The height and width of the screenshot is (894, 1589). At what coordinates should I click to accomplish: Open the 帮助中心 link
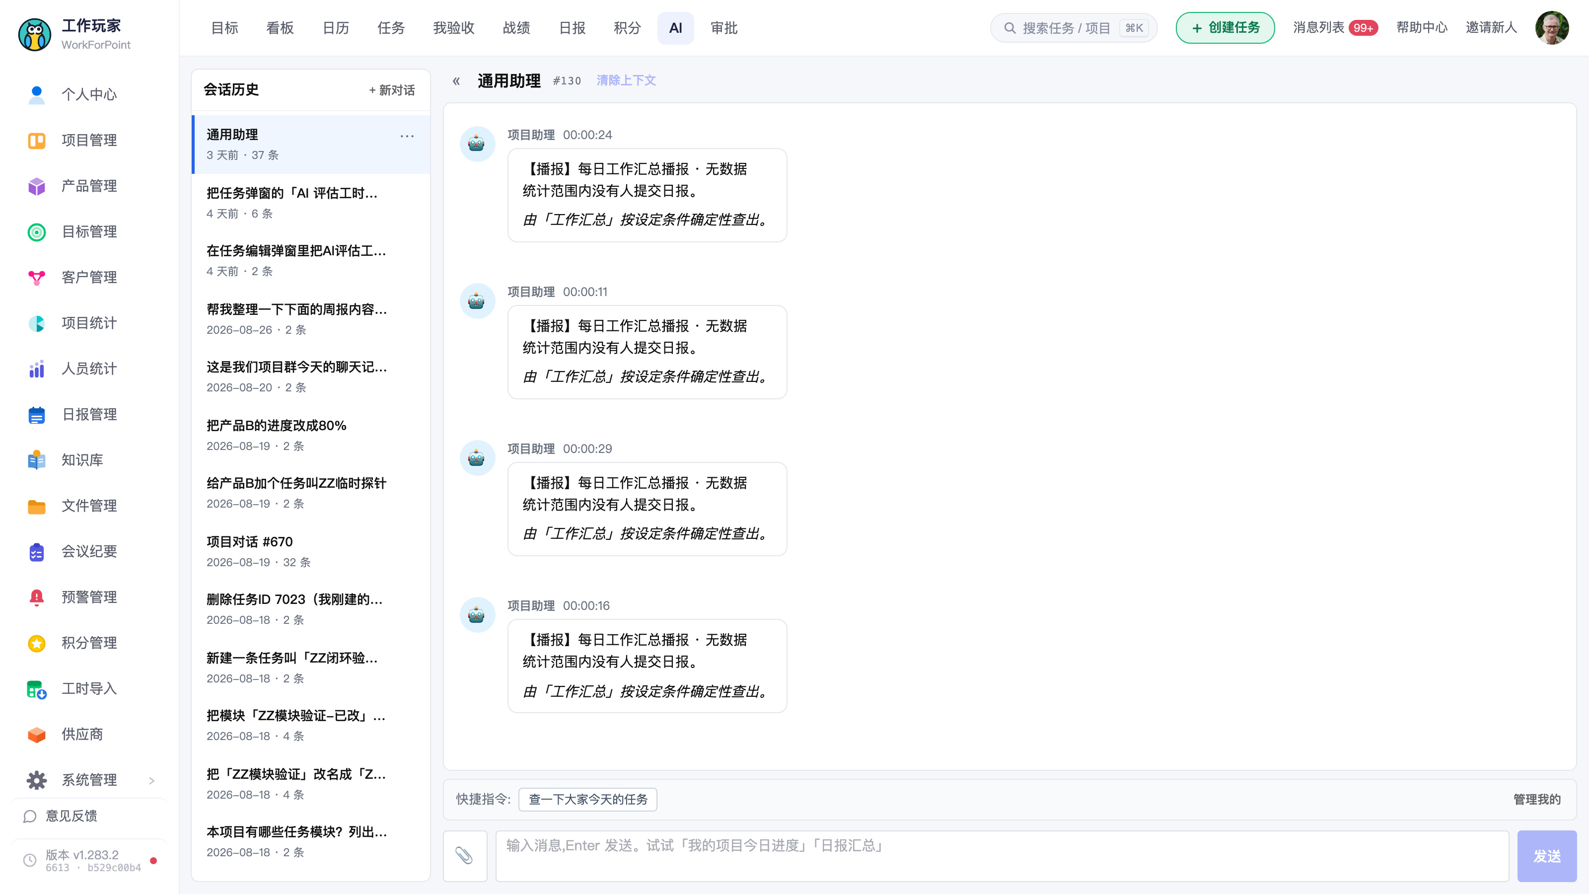coord(1421,28)
